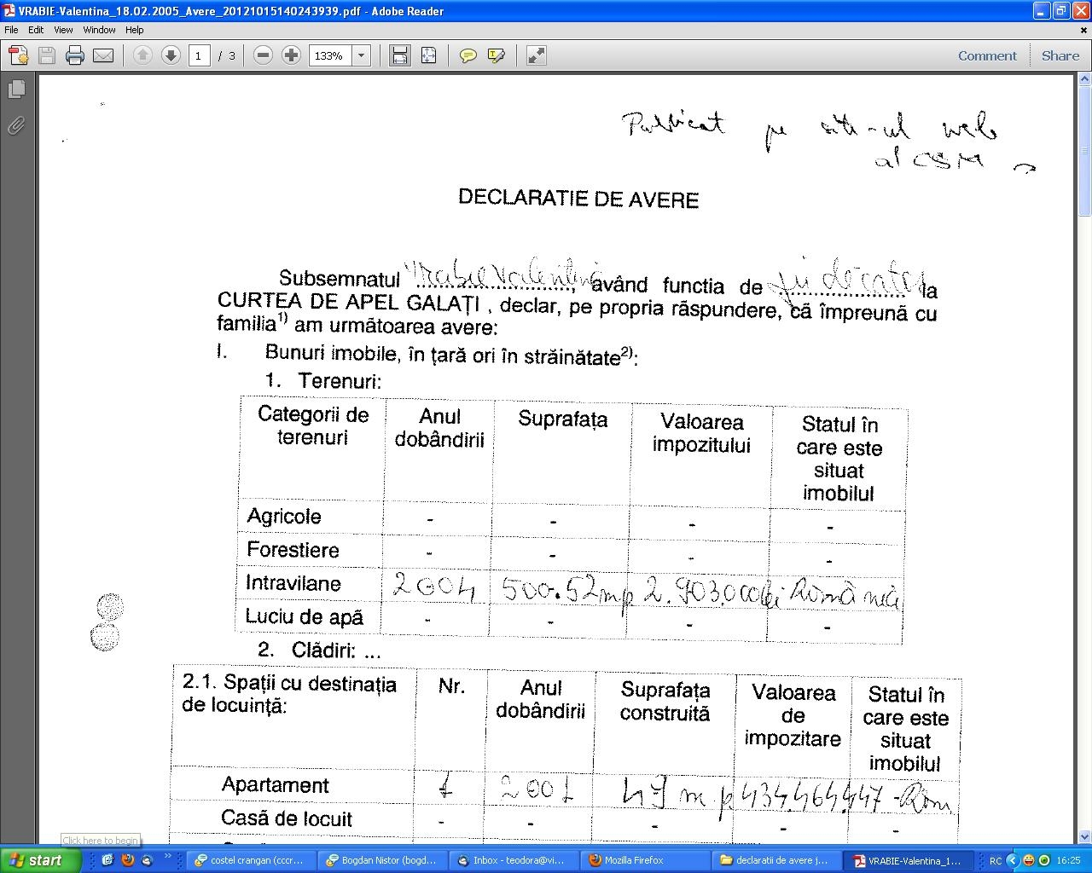
Task: Go to next page with down arrow
Action: click(171, 56)
